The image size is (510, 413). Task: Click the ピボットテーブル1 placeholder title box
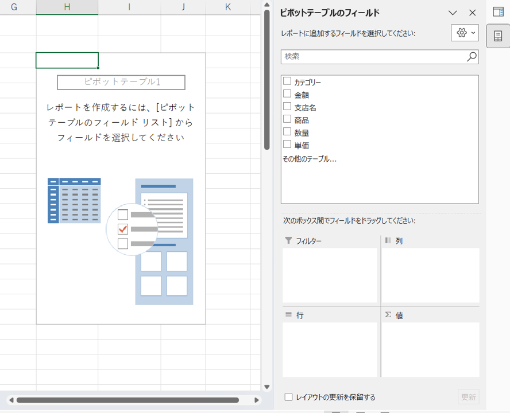coord(121,82)
